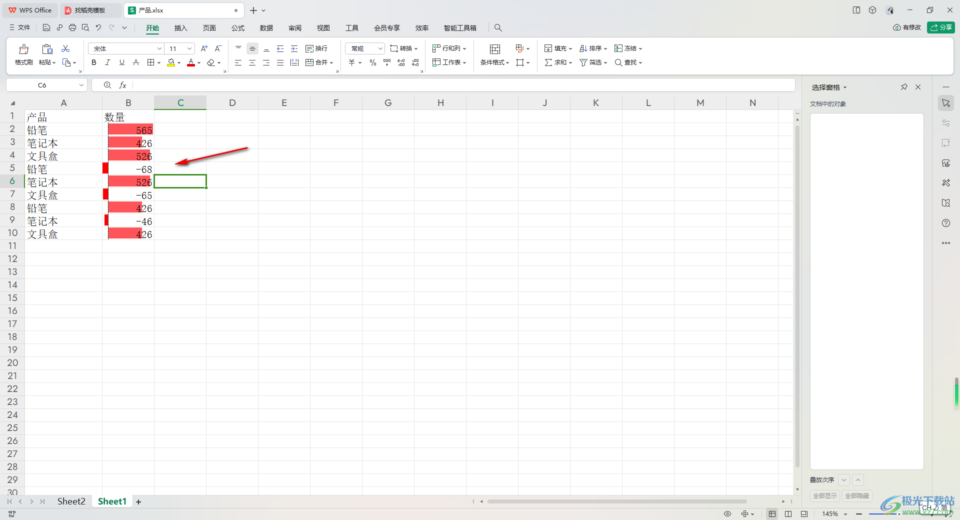Click the Sum (求和) button

[558, 62]
